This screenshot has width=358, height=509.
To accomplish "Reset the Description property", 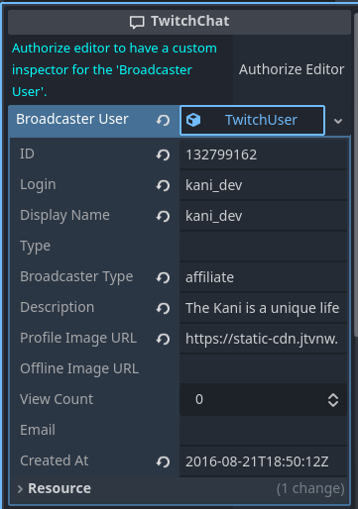I will click(163, 308).
